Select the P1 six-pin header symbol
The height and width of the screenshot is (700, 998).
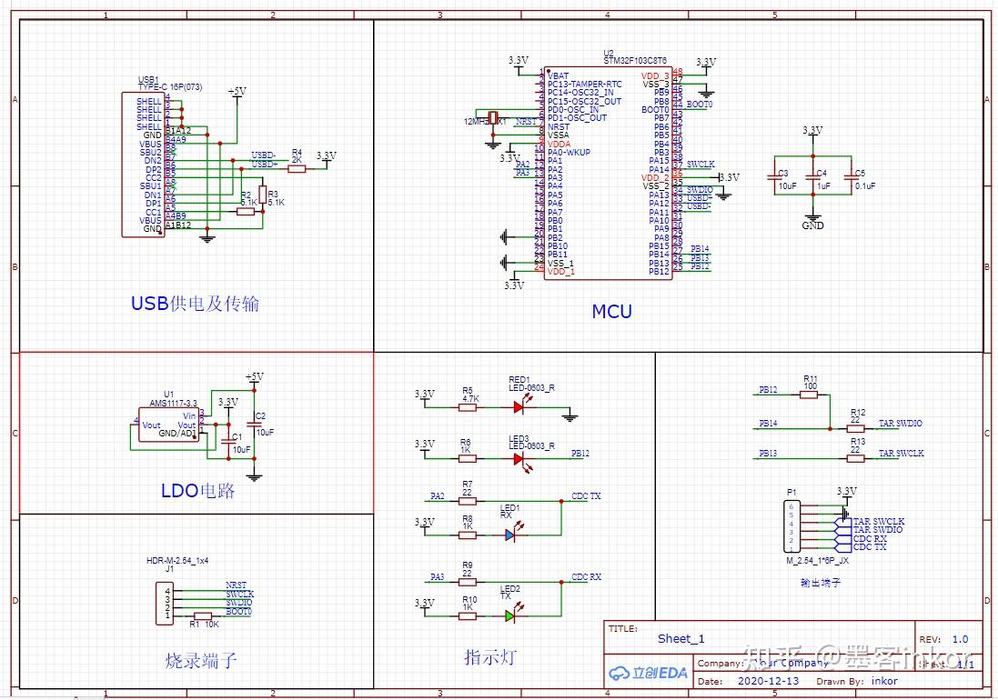click(x=791, y=526)
